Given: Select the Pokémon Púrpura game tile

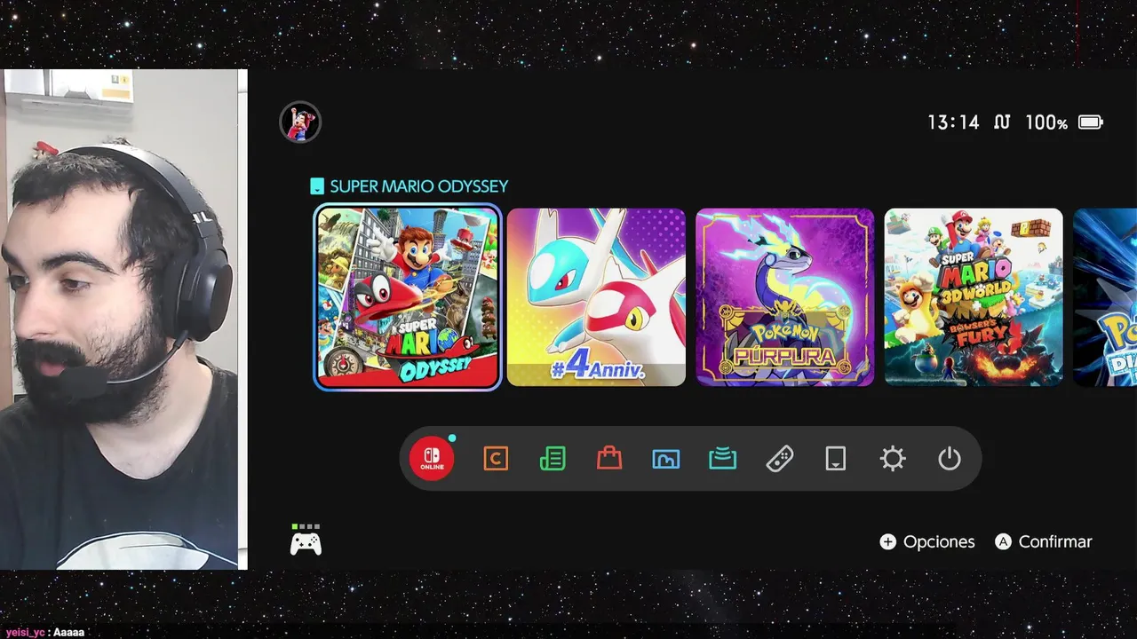Looking at the screenshot, I should [x=785, y=297].
